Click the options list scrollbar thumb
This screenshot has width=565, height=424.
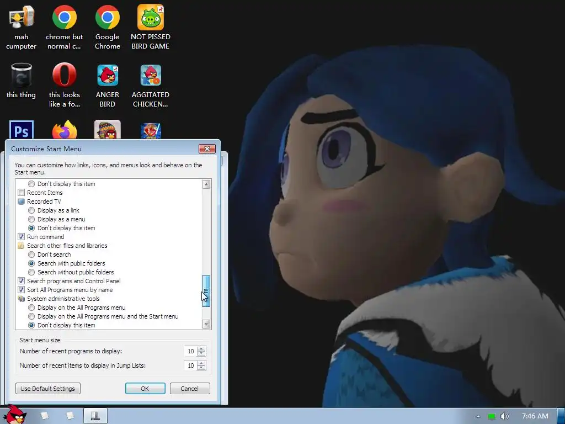click(206, 290)
